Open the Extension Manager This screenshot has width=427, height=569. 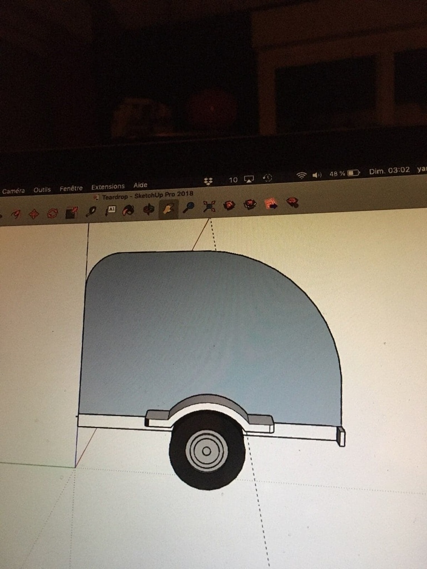[292, 202]
